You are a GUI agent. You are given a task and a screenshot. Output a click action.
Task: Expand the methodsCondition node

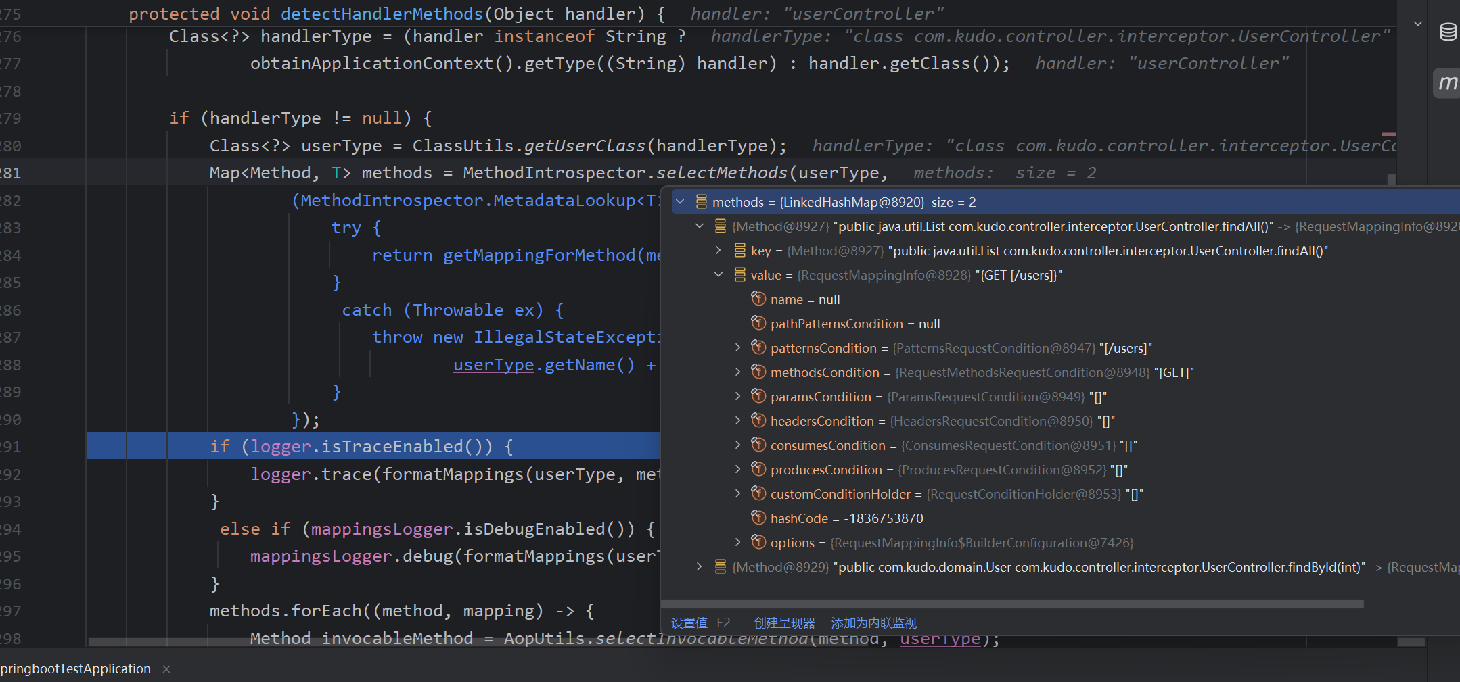click(737, 372)
